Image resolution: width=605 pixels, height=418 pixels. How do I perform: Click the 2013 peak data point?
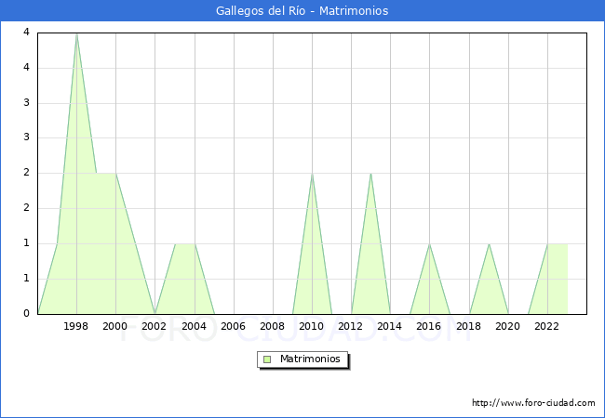(370, 174)
